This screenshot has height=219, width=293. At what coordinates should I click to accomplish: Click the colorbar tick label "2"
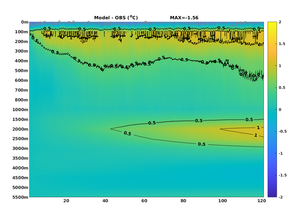coord(280,22)
